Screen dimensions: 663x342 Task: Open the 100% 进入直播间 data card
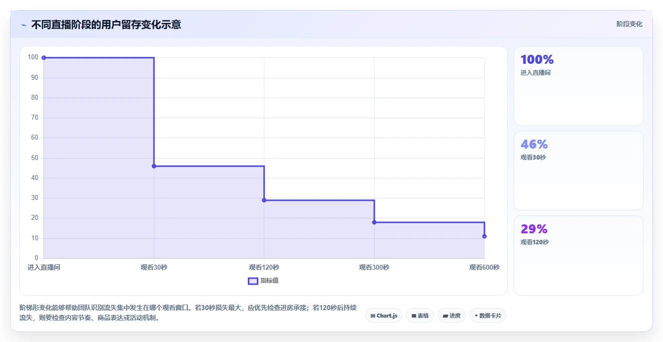[578, 86]
